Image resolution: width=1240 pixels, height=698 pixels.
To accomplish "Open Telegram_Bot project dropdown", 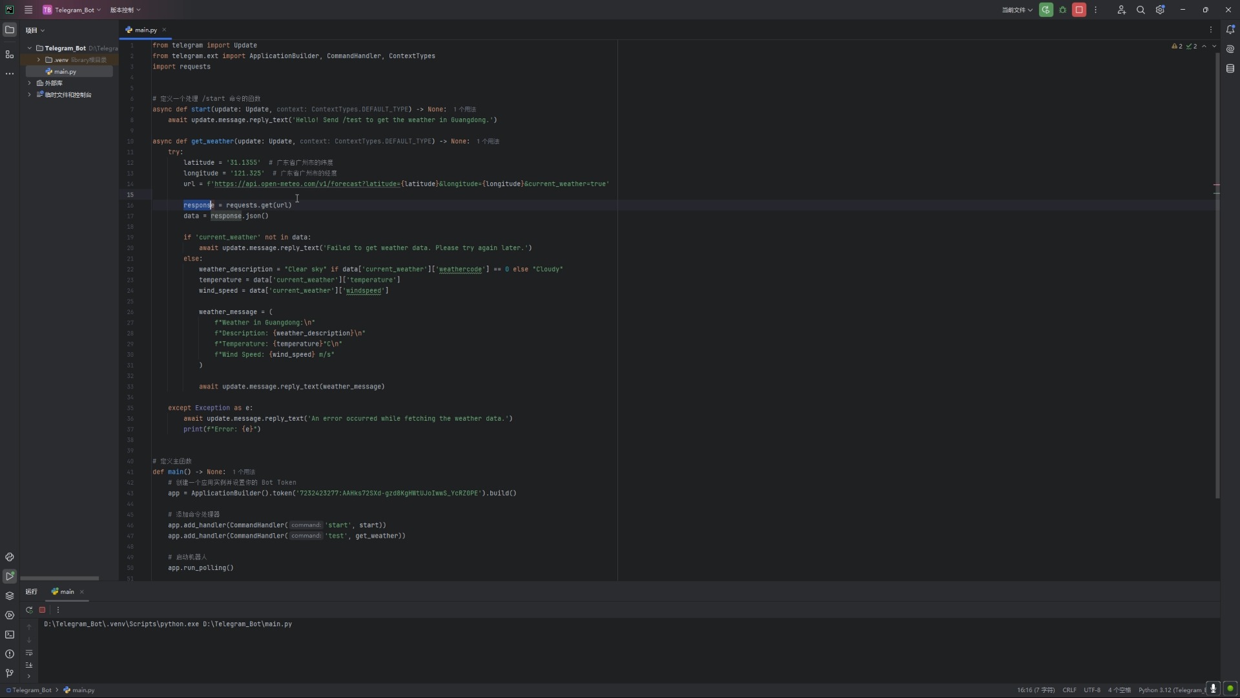I will tap(72, 10).
